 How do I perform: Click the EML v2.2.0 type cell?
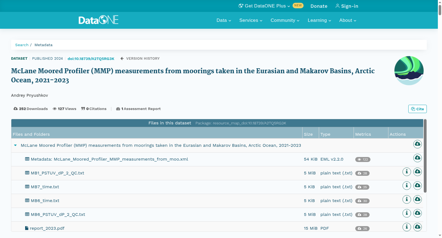coord(332,159)
